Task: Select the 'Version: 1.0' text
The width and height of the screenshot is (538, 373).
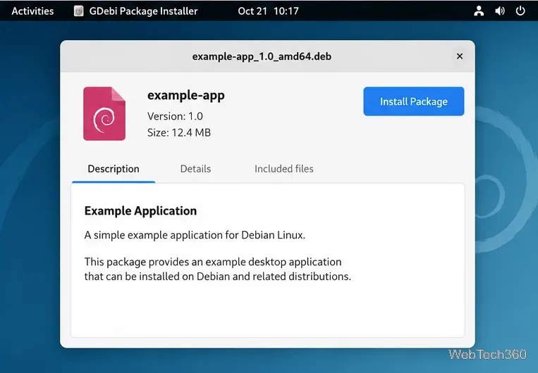Action: click(x=175, y=116)
